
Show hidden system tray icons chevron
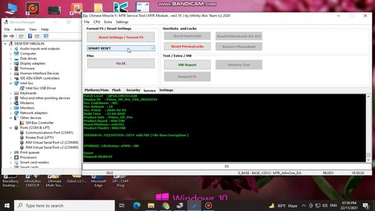click(304, 206)
